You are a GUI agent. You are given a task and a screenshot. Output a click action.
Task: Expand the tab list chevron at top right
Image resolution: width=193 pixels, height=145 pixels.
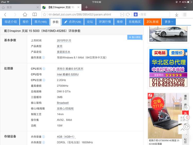(185, 7)
